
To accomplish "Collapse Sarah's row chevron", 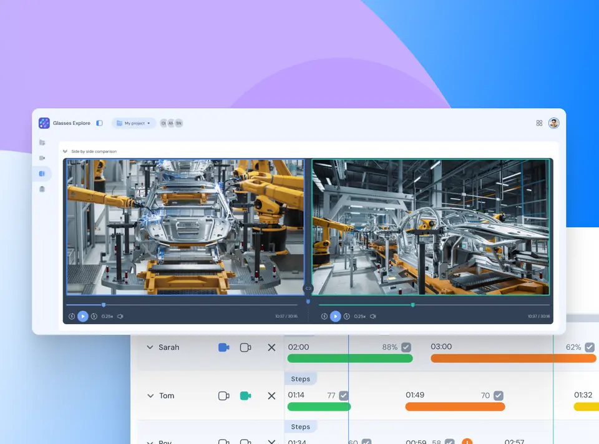I will (150, 347).
